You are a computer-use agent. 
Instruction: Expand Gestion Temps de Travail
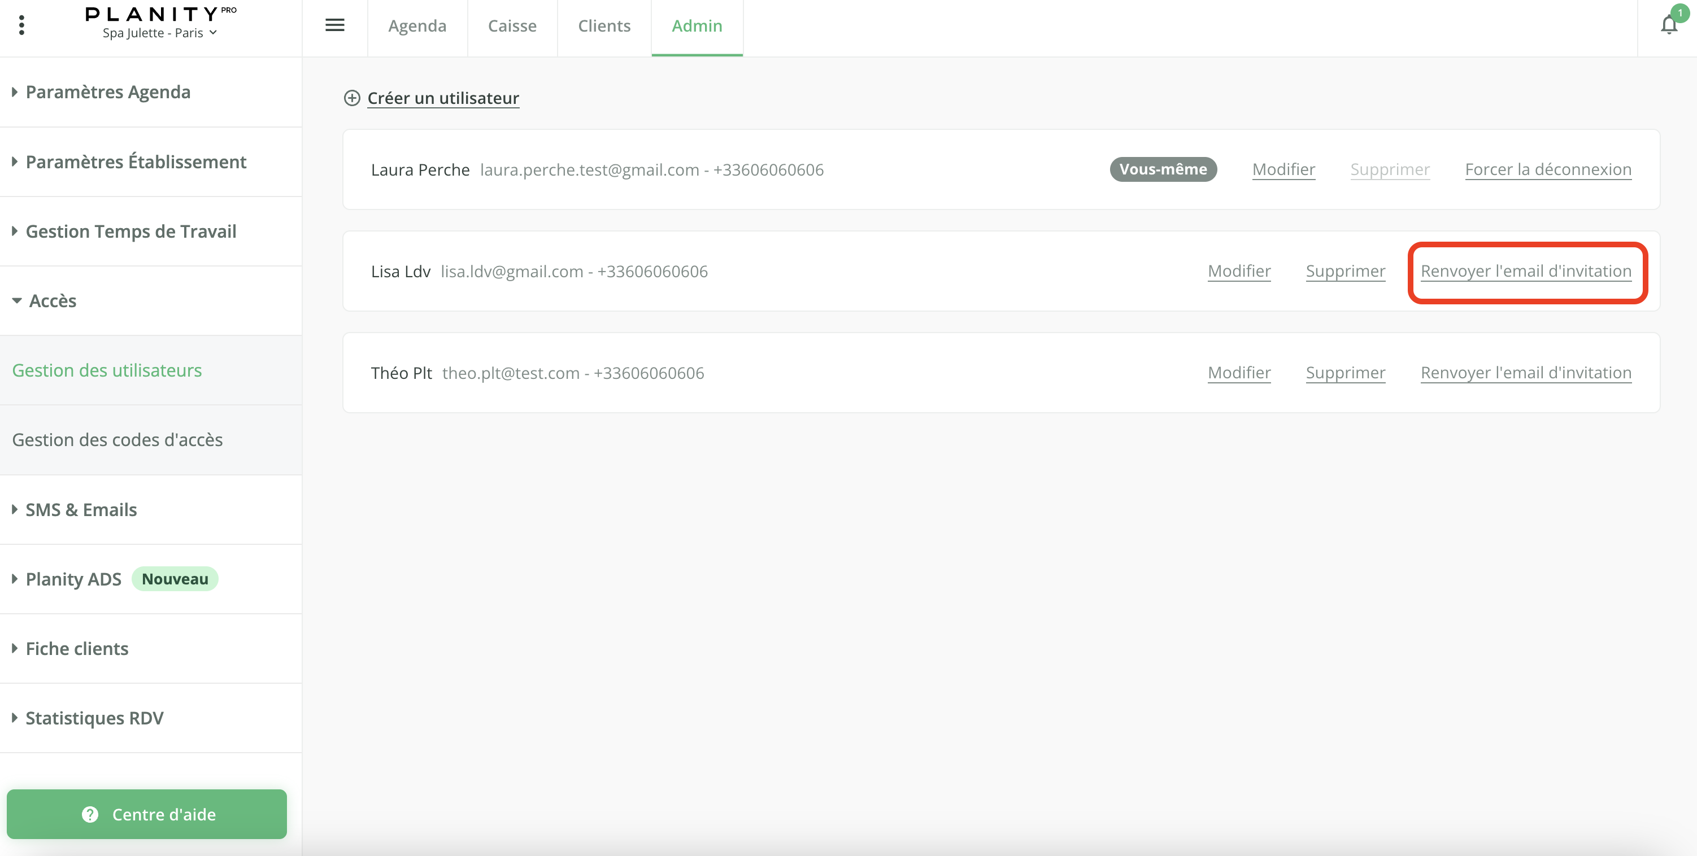[x=130, y=231]
